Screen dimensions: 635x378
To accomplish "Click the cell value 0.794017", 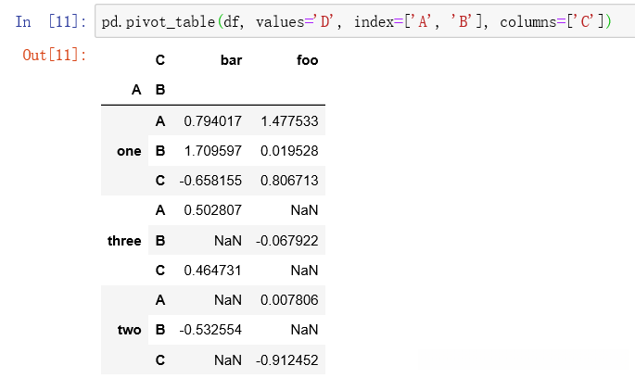I will (212, 120).
